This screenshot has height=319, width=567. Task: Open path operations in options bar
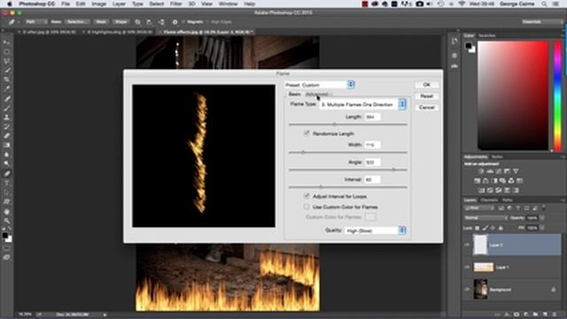(137, 22)
